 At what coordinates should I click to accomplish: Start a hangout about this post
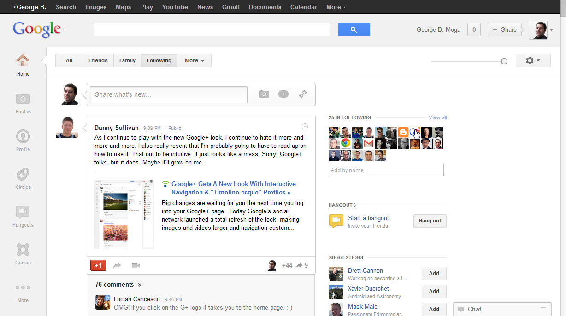(136, 265)
